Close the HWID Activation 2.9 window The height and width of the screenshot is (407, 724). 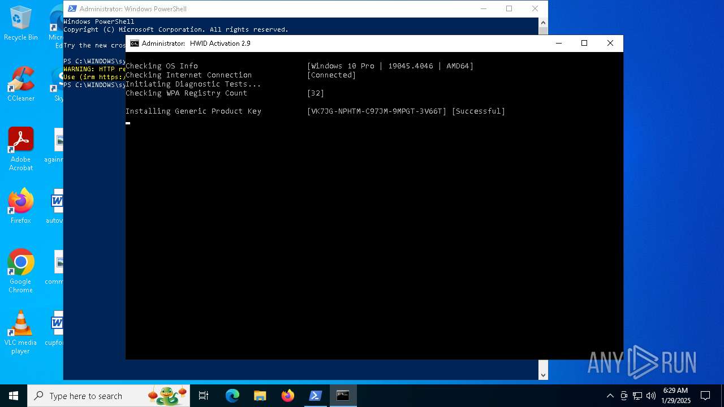(610, 44)
